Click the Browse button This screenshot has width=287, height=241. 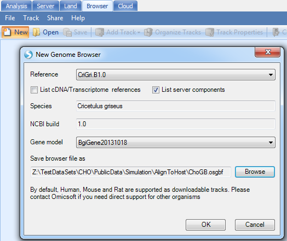[x=255, y=172]
